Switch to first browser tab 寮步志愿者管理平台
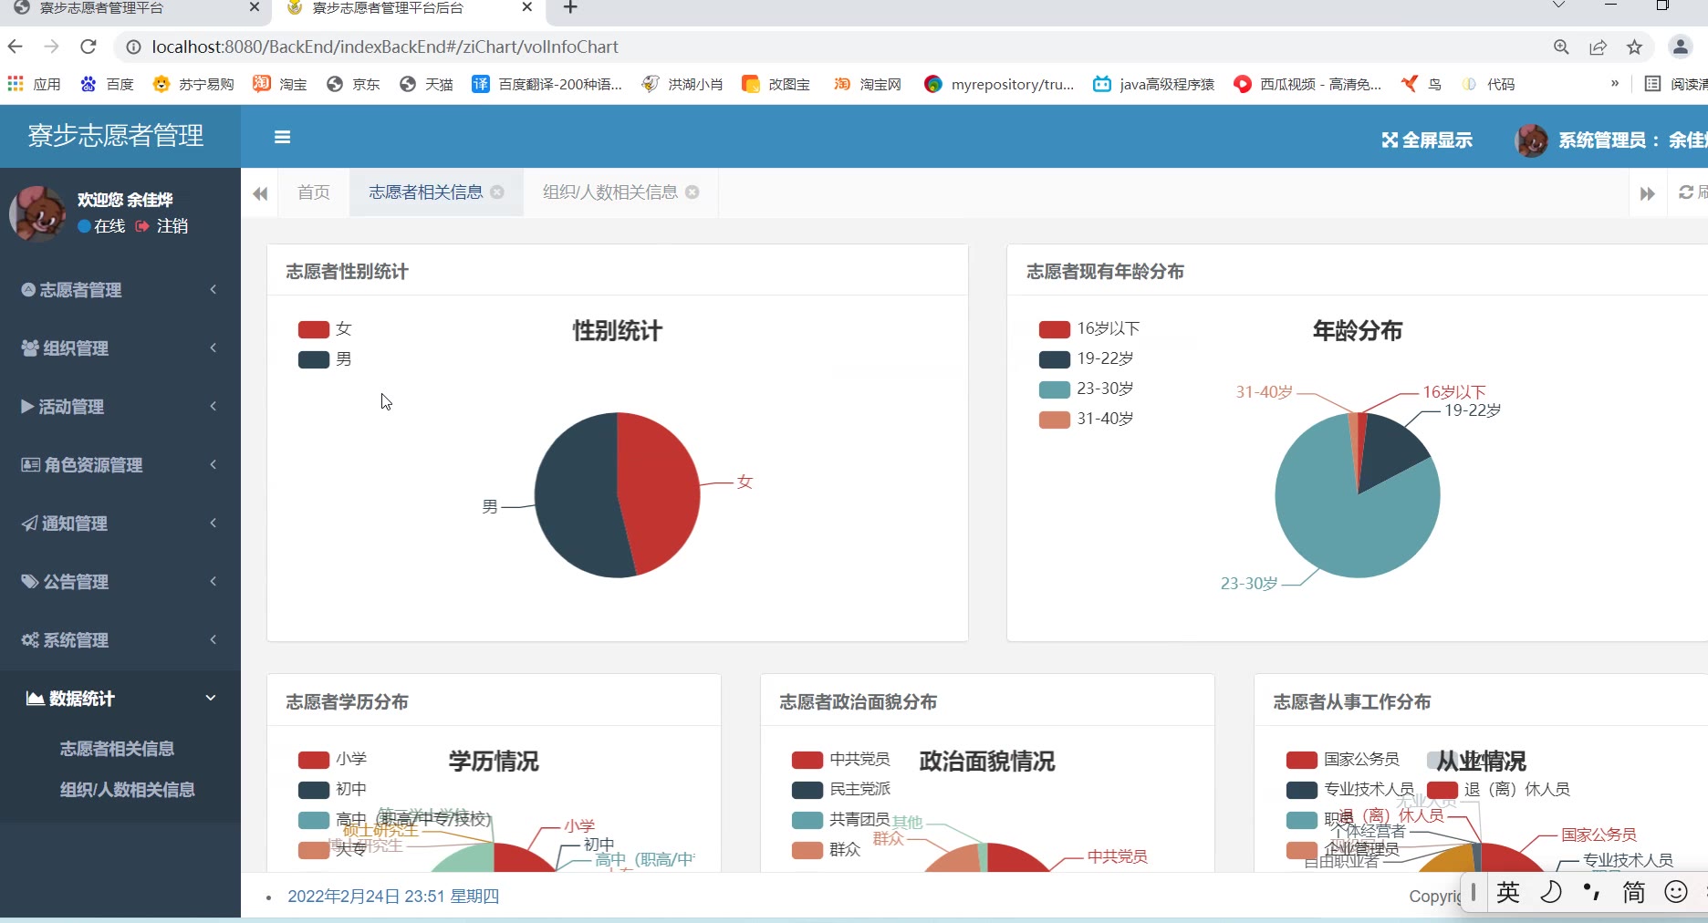This screenshot has height=923, width=1708. pos(133,9)
